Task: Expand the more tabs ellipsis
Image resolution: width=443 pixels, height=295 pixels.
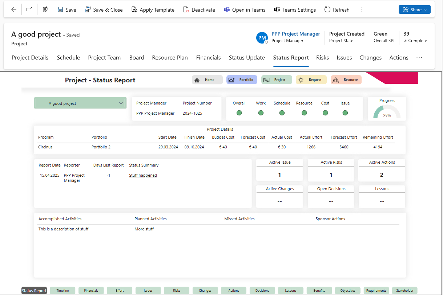Action: tap(419, 58)
